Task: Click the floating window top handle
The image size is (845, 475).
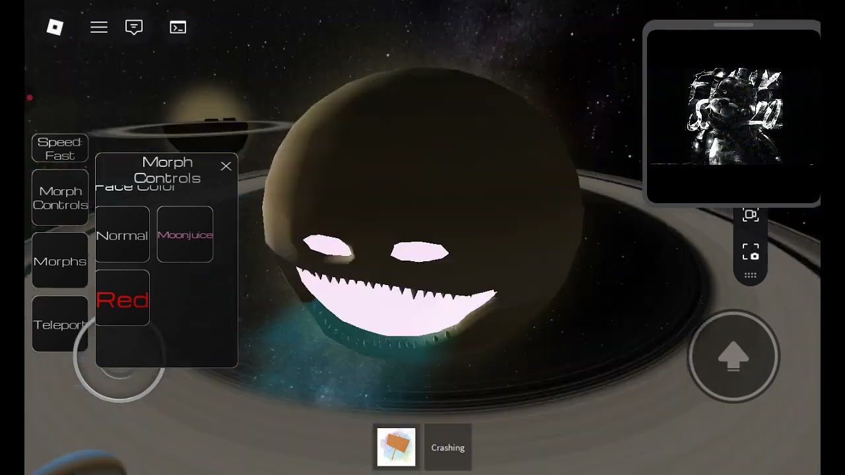Action: (733, 25)
